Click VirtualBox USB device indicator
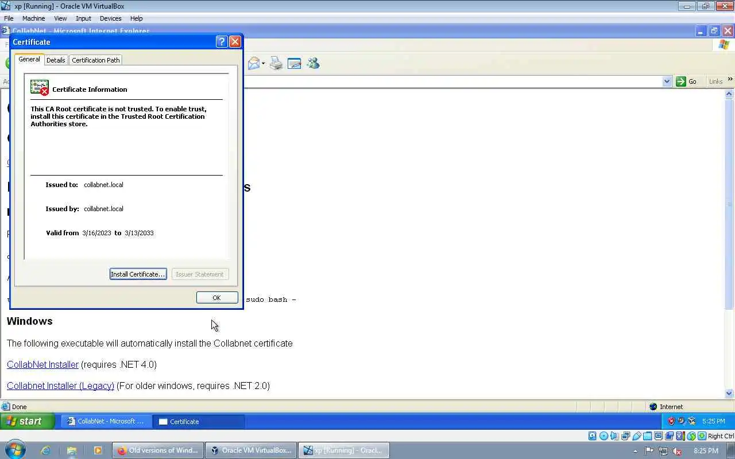 [636, 436]
